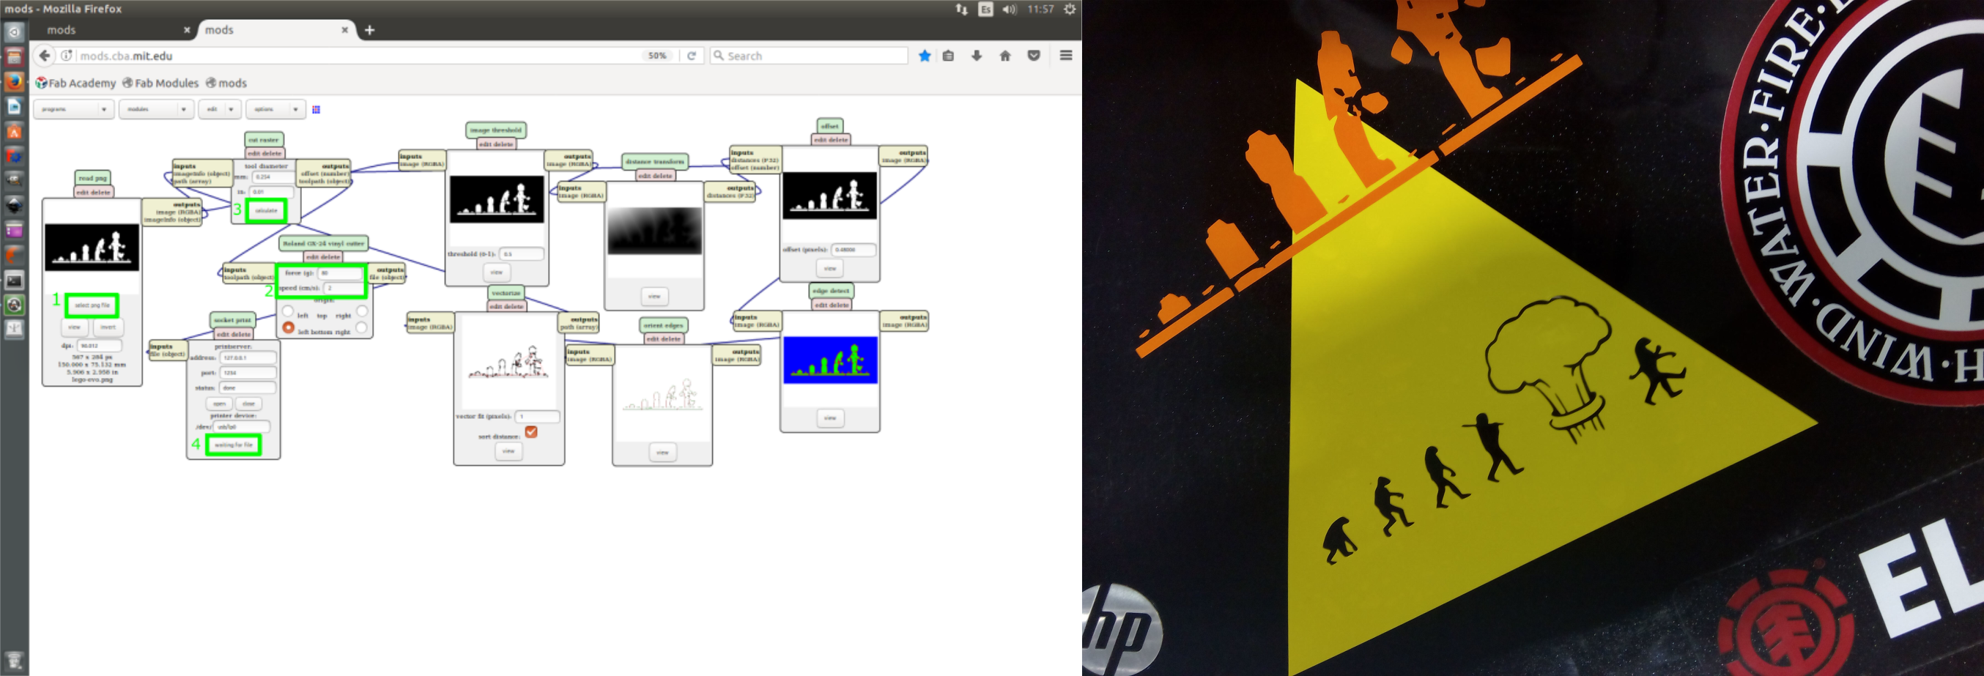Select the top right origin radio button
This screenshot has width=1984, height=676.
point(361,311)
